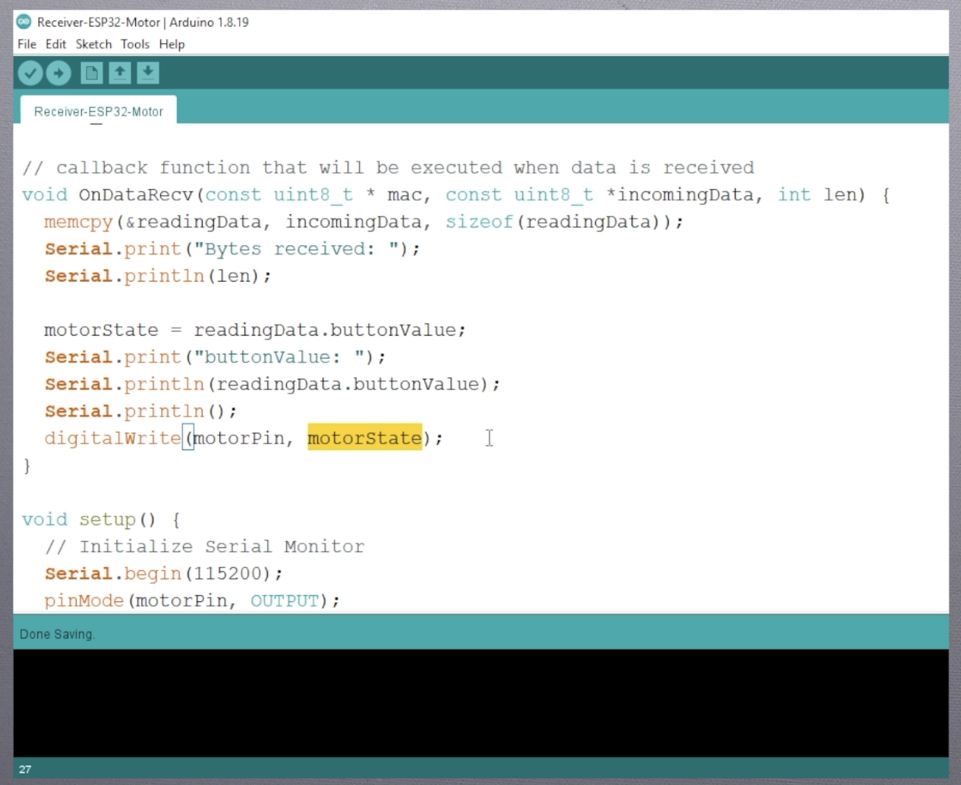This screenshot has width=961, height=785.
Task: Click Serial.println(len) line
Action: pos(158,276)
